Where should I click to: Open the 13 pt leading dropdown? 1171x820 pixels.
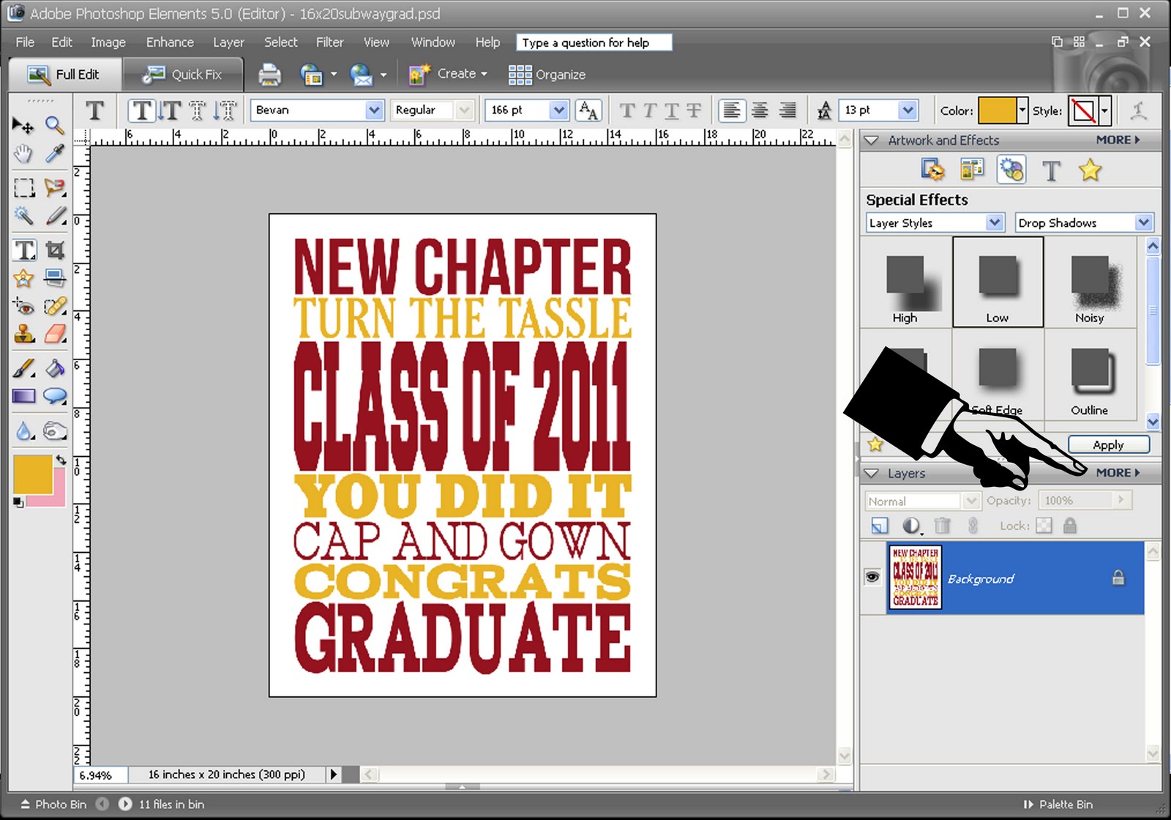coord(908,110)
